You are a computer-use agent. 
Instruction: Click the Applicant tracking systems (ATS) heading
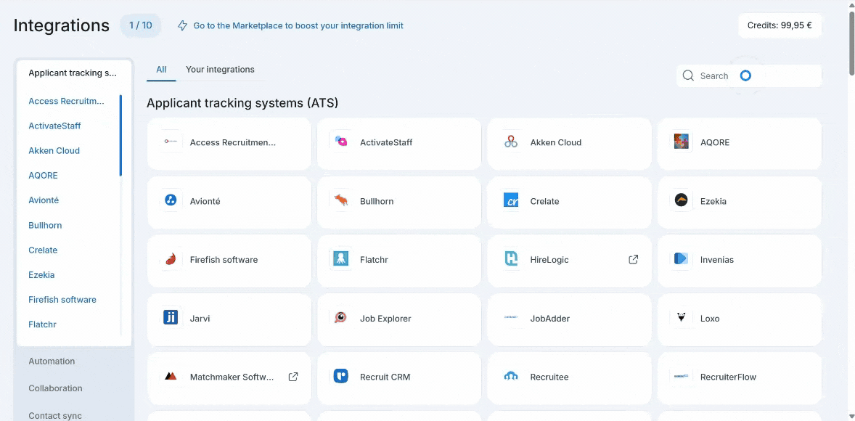(242, 102)
